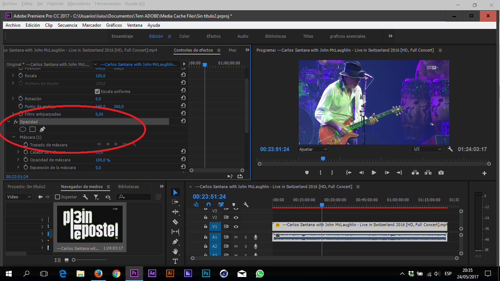Open the Gráficos menu
Image resolution: width=500 pixels, height=281 pixels.
click(x=114, y=25)
